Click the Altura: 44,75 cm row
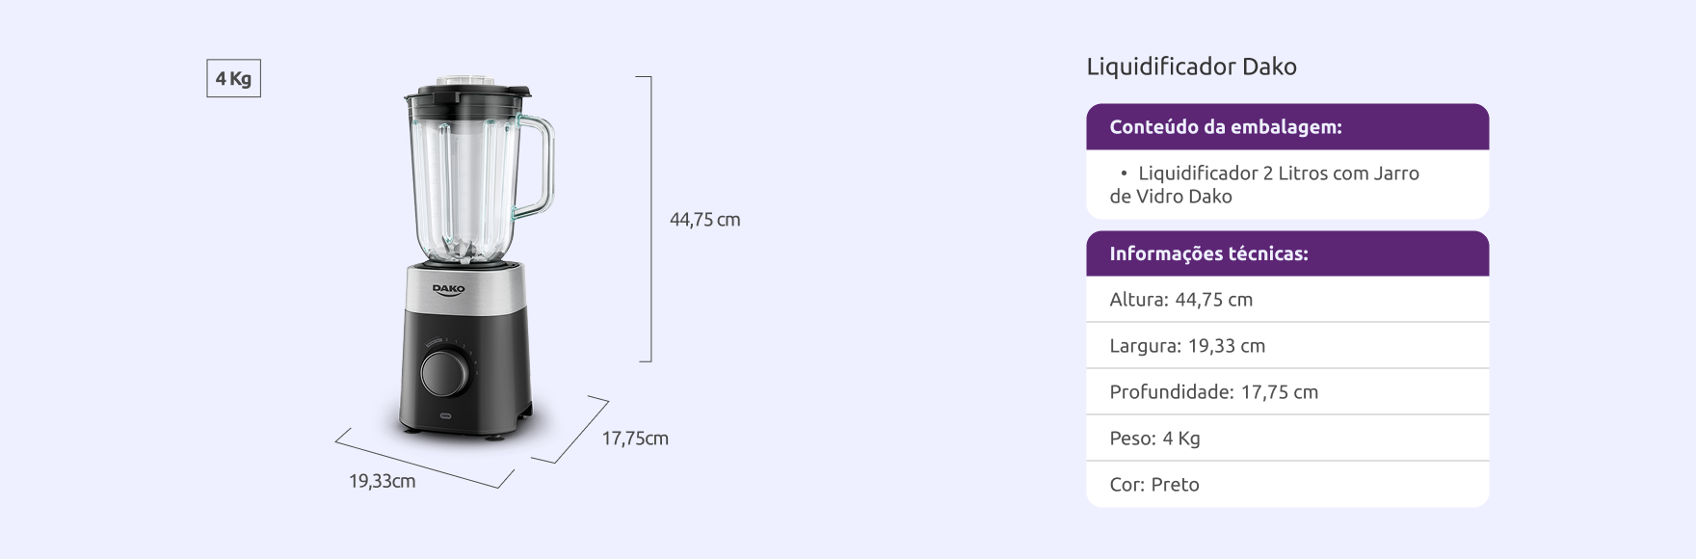This screenshot has width=1696, height=559. (1287, 300)
